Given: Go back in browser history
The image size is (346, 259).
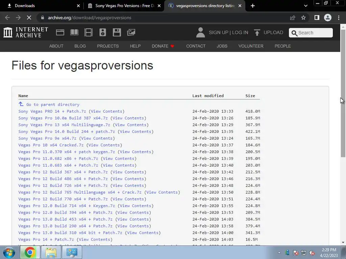Looking at the screenshot, I should [x=7, y=18].
